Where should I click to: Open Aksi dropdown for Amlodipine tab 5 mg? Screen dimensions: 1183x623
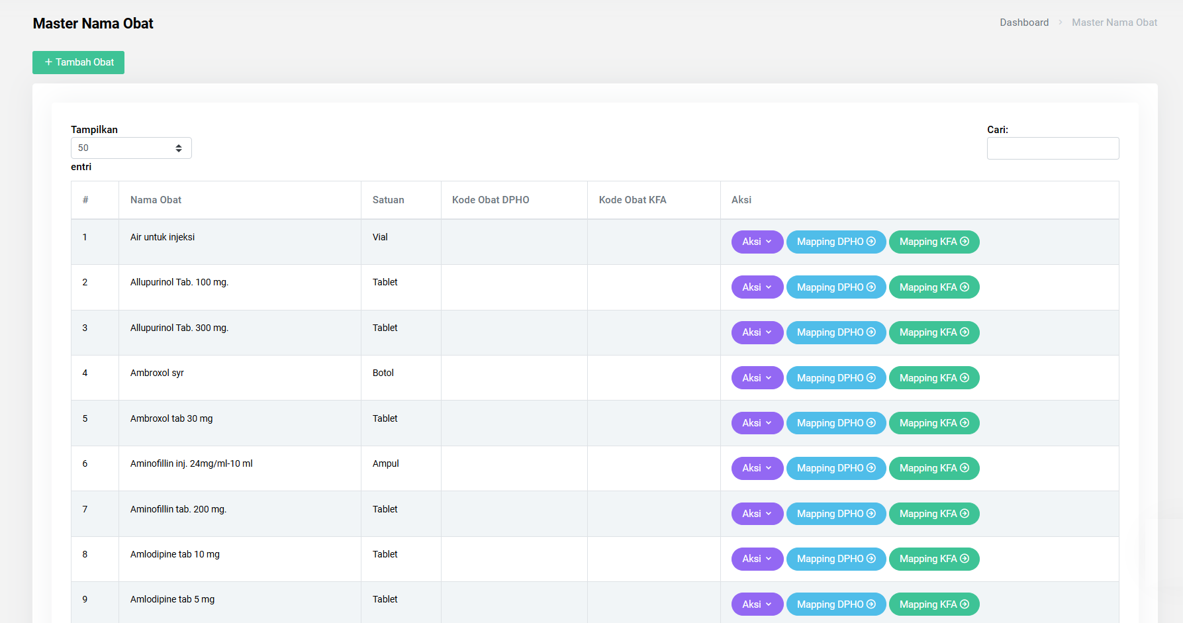pyautogui.click(x=757, y=604)
